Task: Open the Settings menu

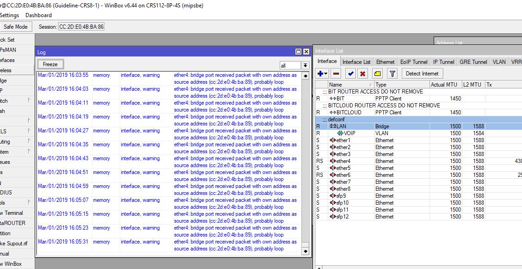Action: (9, 15)
